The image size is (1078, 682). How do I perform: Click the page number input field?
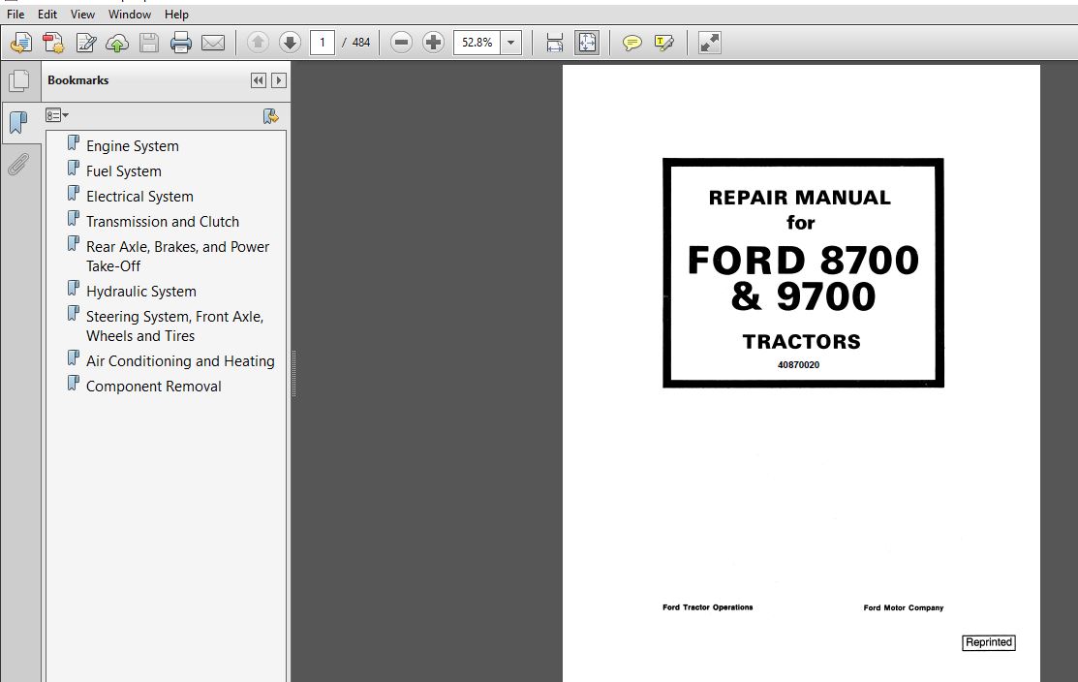(x=323, y=43)
